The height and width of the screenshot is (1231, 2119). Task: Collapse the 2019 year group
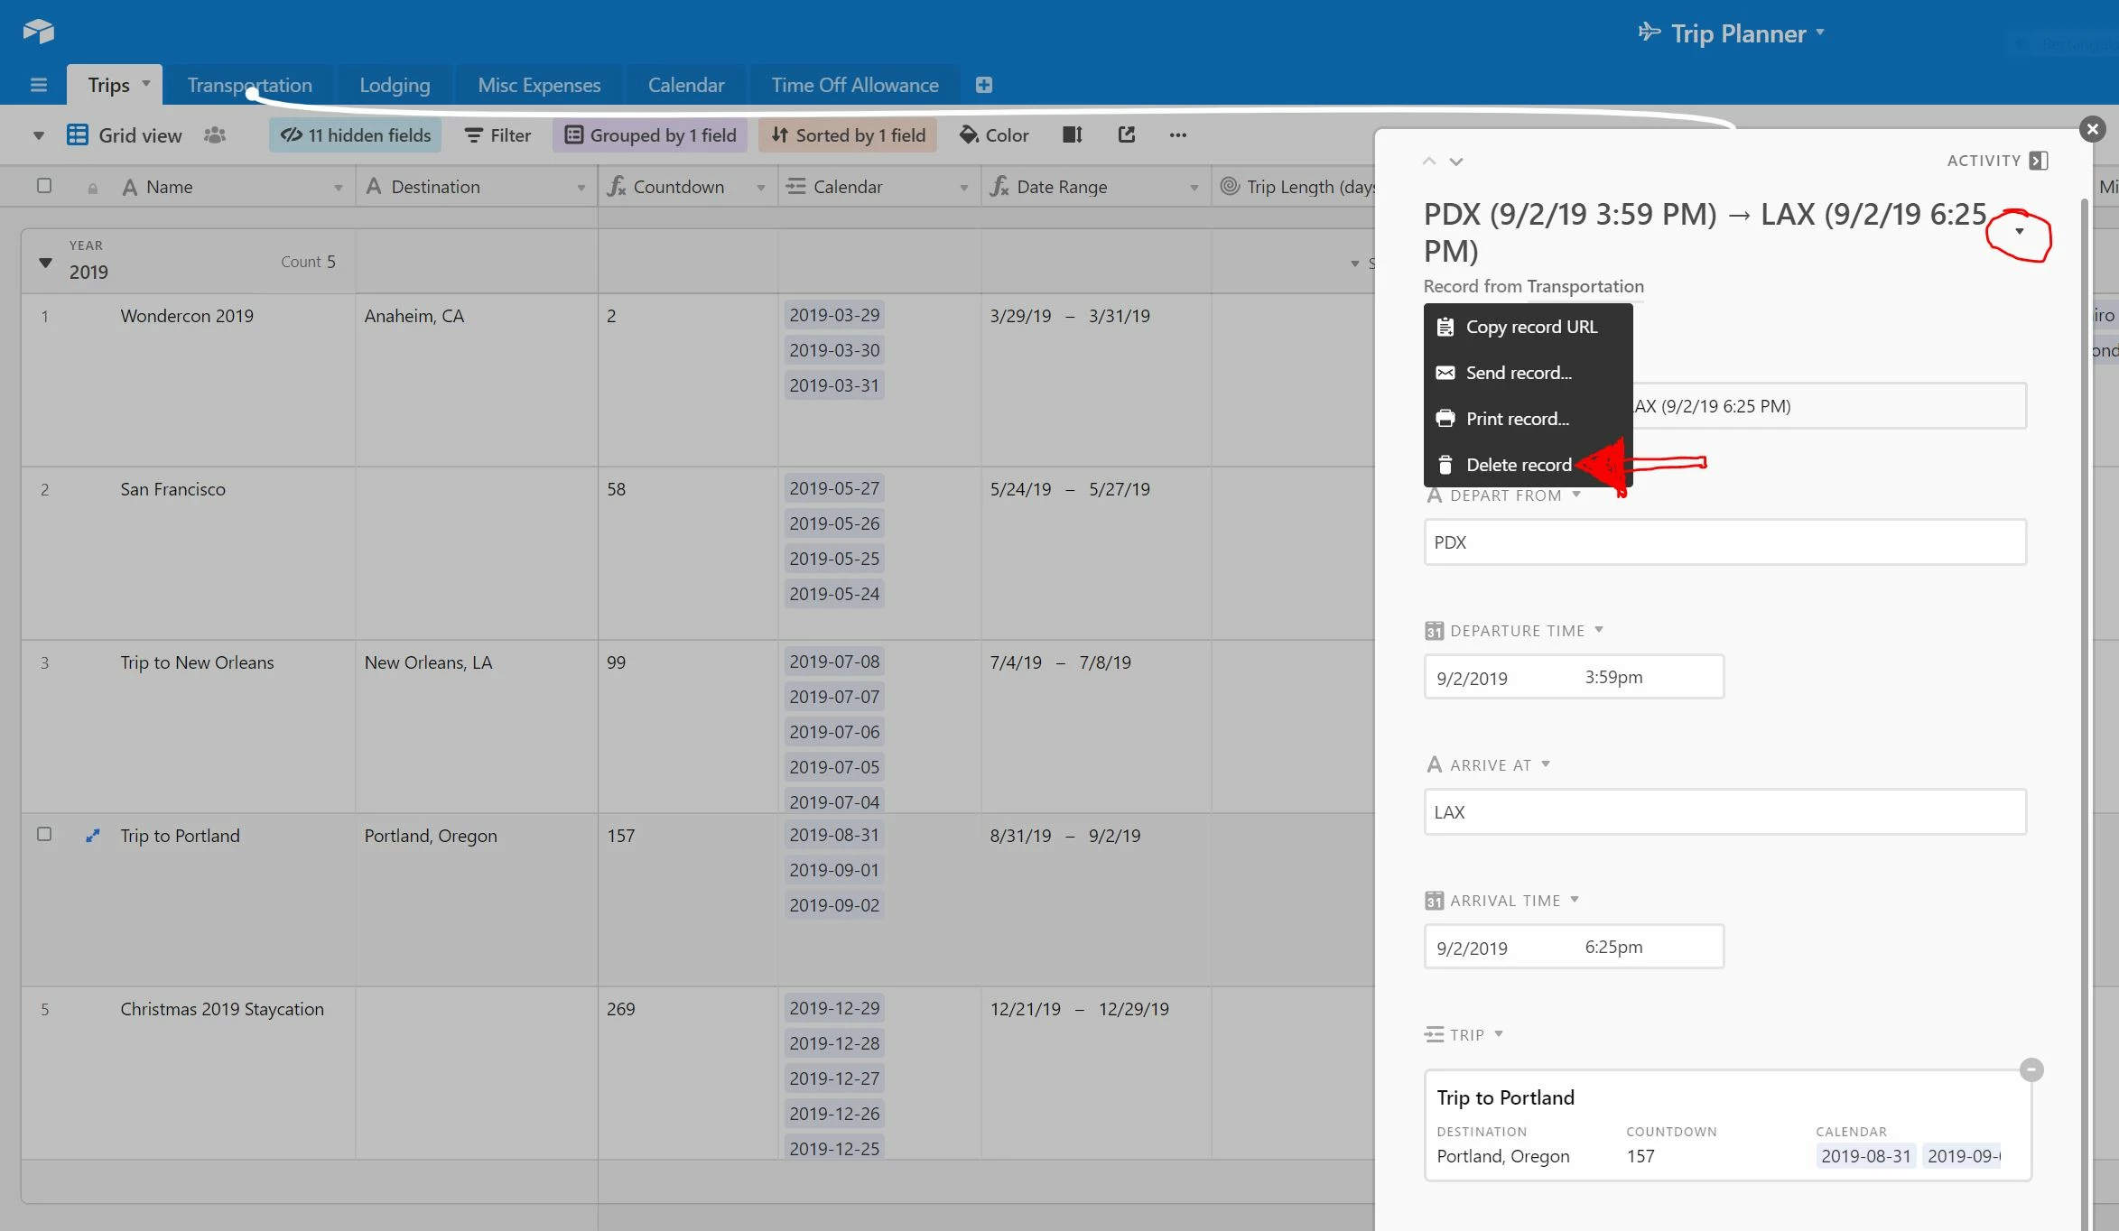tap(45, 263)
